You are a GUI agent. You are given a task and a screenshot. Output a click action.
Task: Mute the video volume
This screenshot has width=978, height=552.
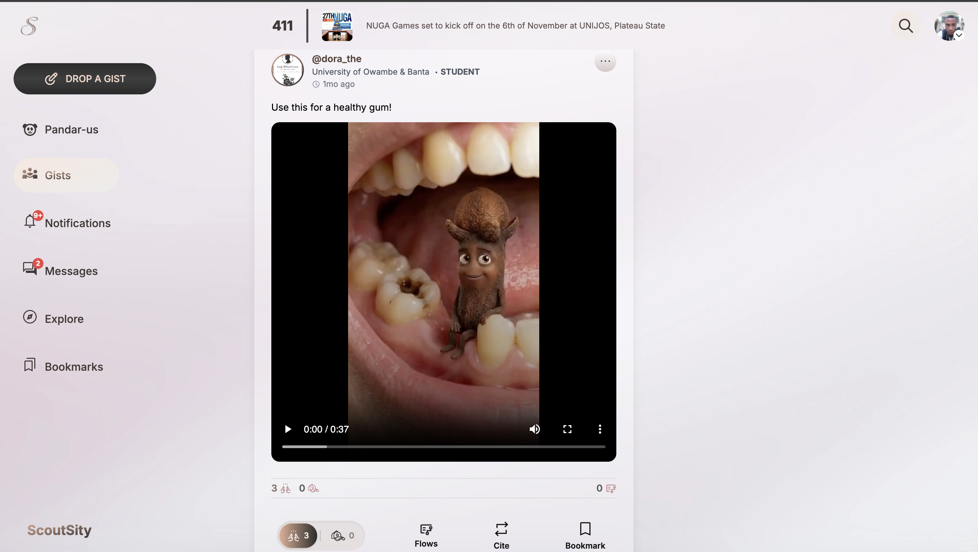click(x=535, y=429)
